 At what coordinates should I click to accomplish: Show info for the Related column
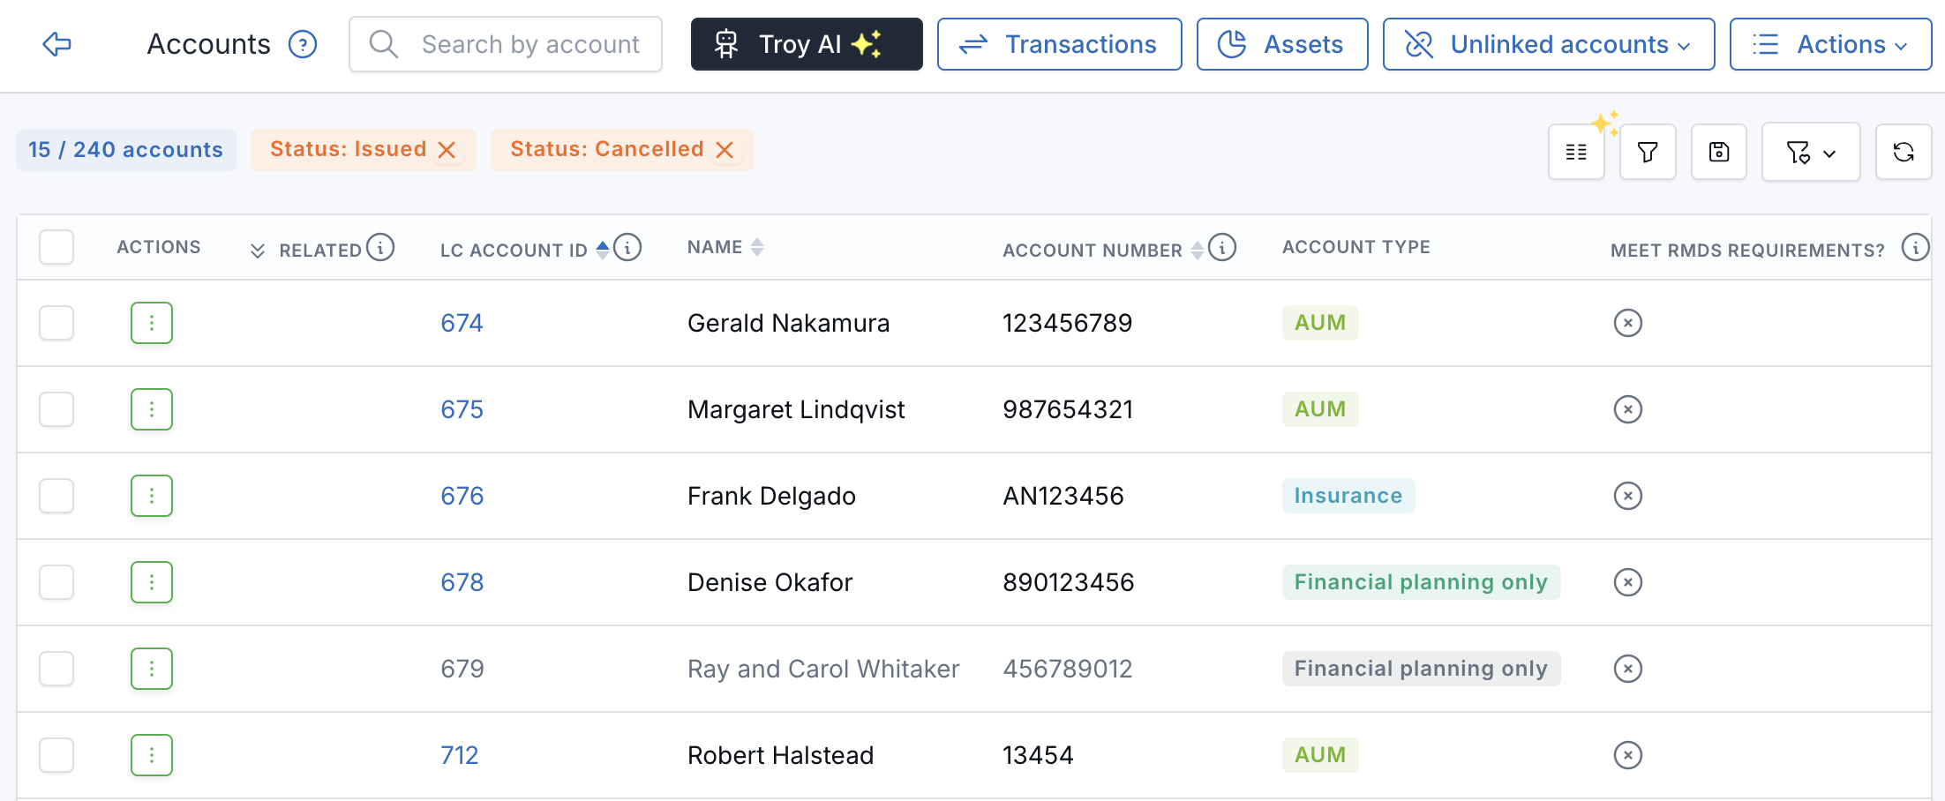(380, 247)
